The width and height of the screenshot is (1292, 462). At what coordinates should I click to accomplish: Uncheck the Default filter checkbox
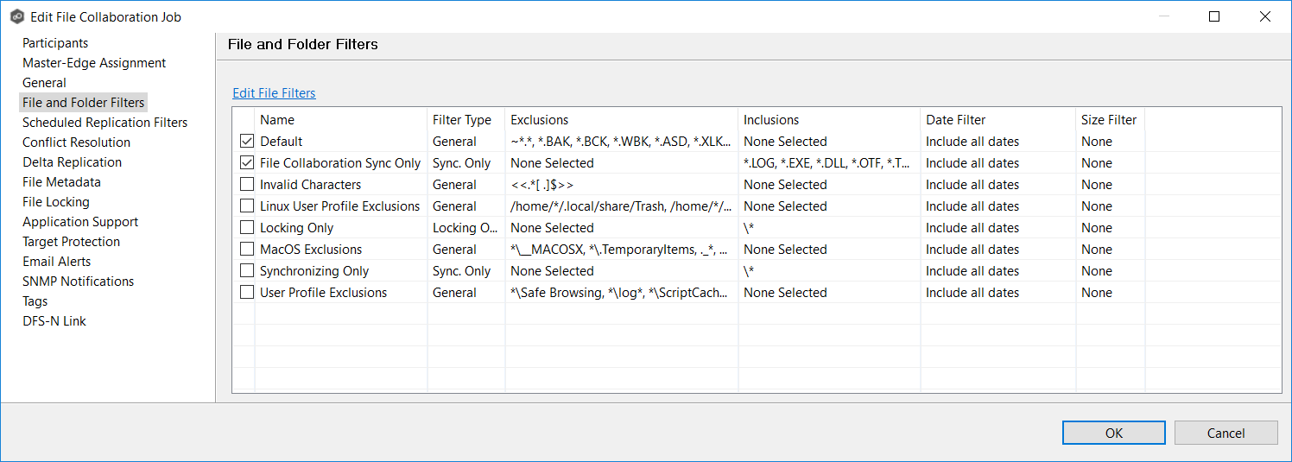click(247, 141)
